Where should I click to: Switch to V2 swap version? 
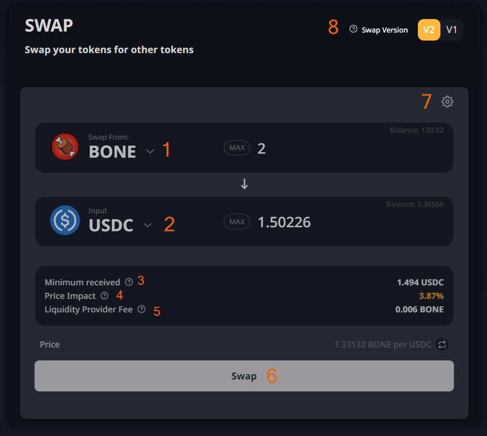(429, 30)
